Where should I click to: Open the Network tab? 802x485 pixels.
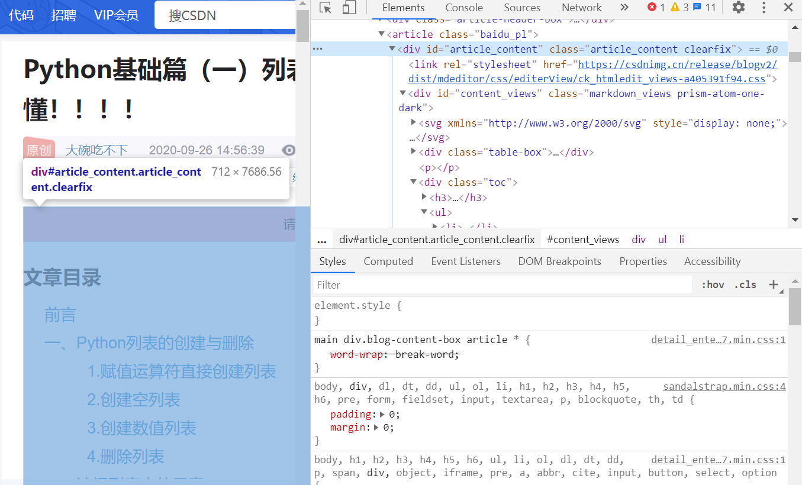click(582, 8)
